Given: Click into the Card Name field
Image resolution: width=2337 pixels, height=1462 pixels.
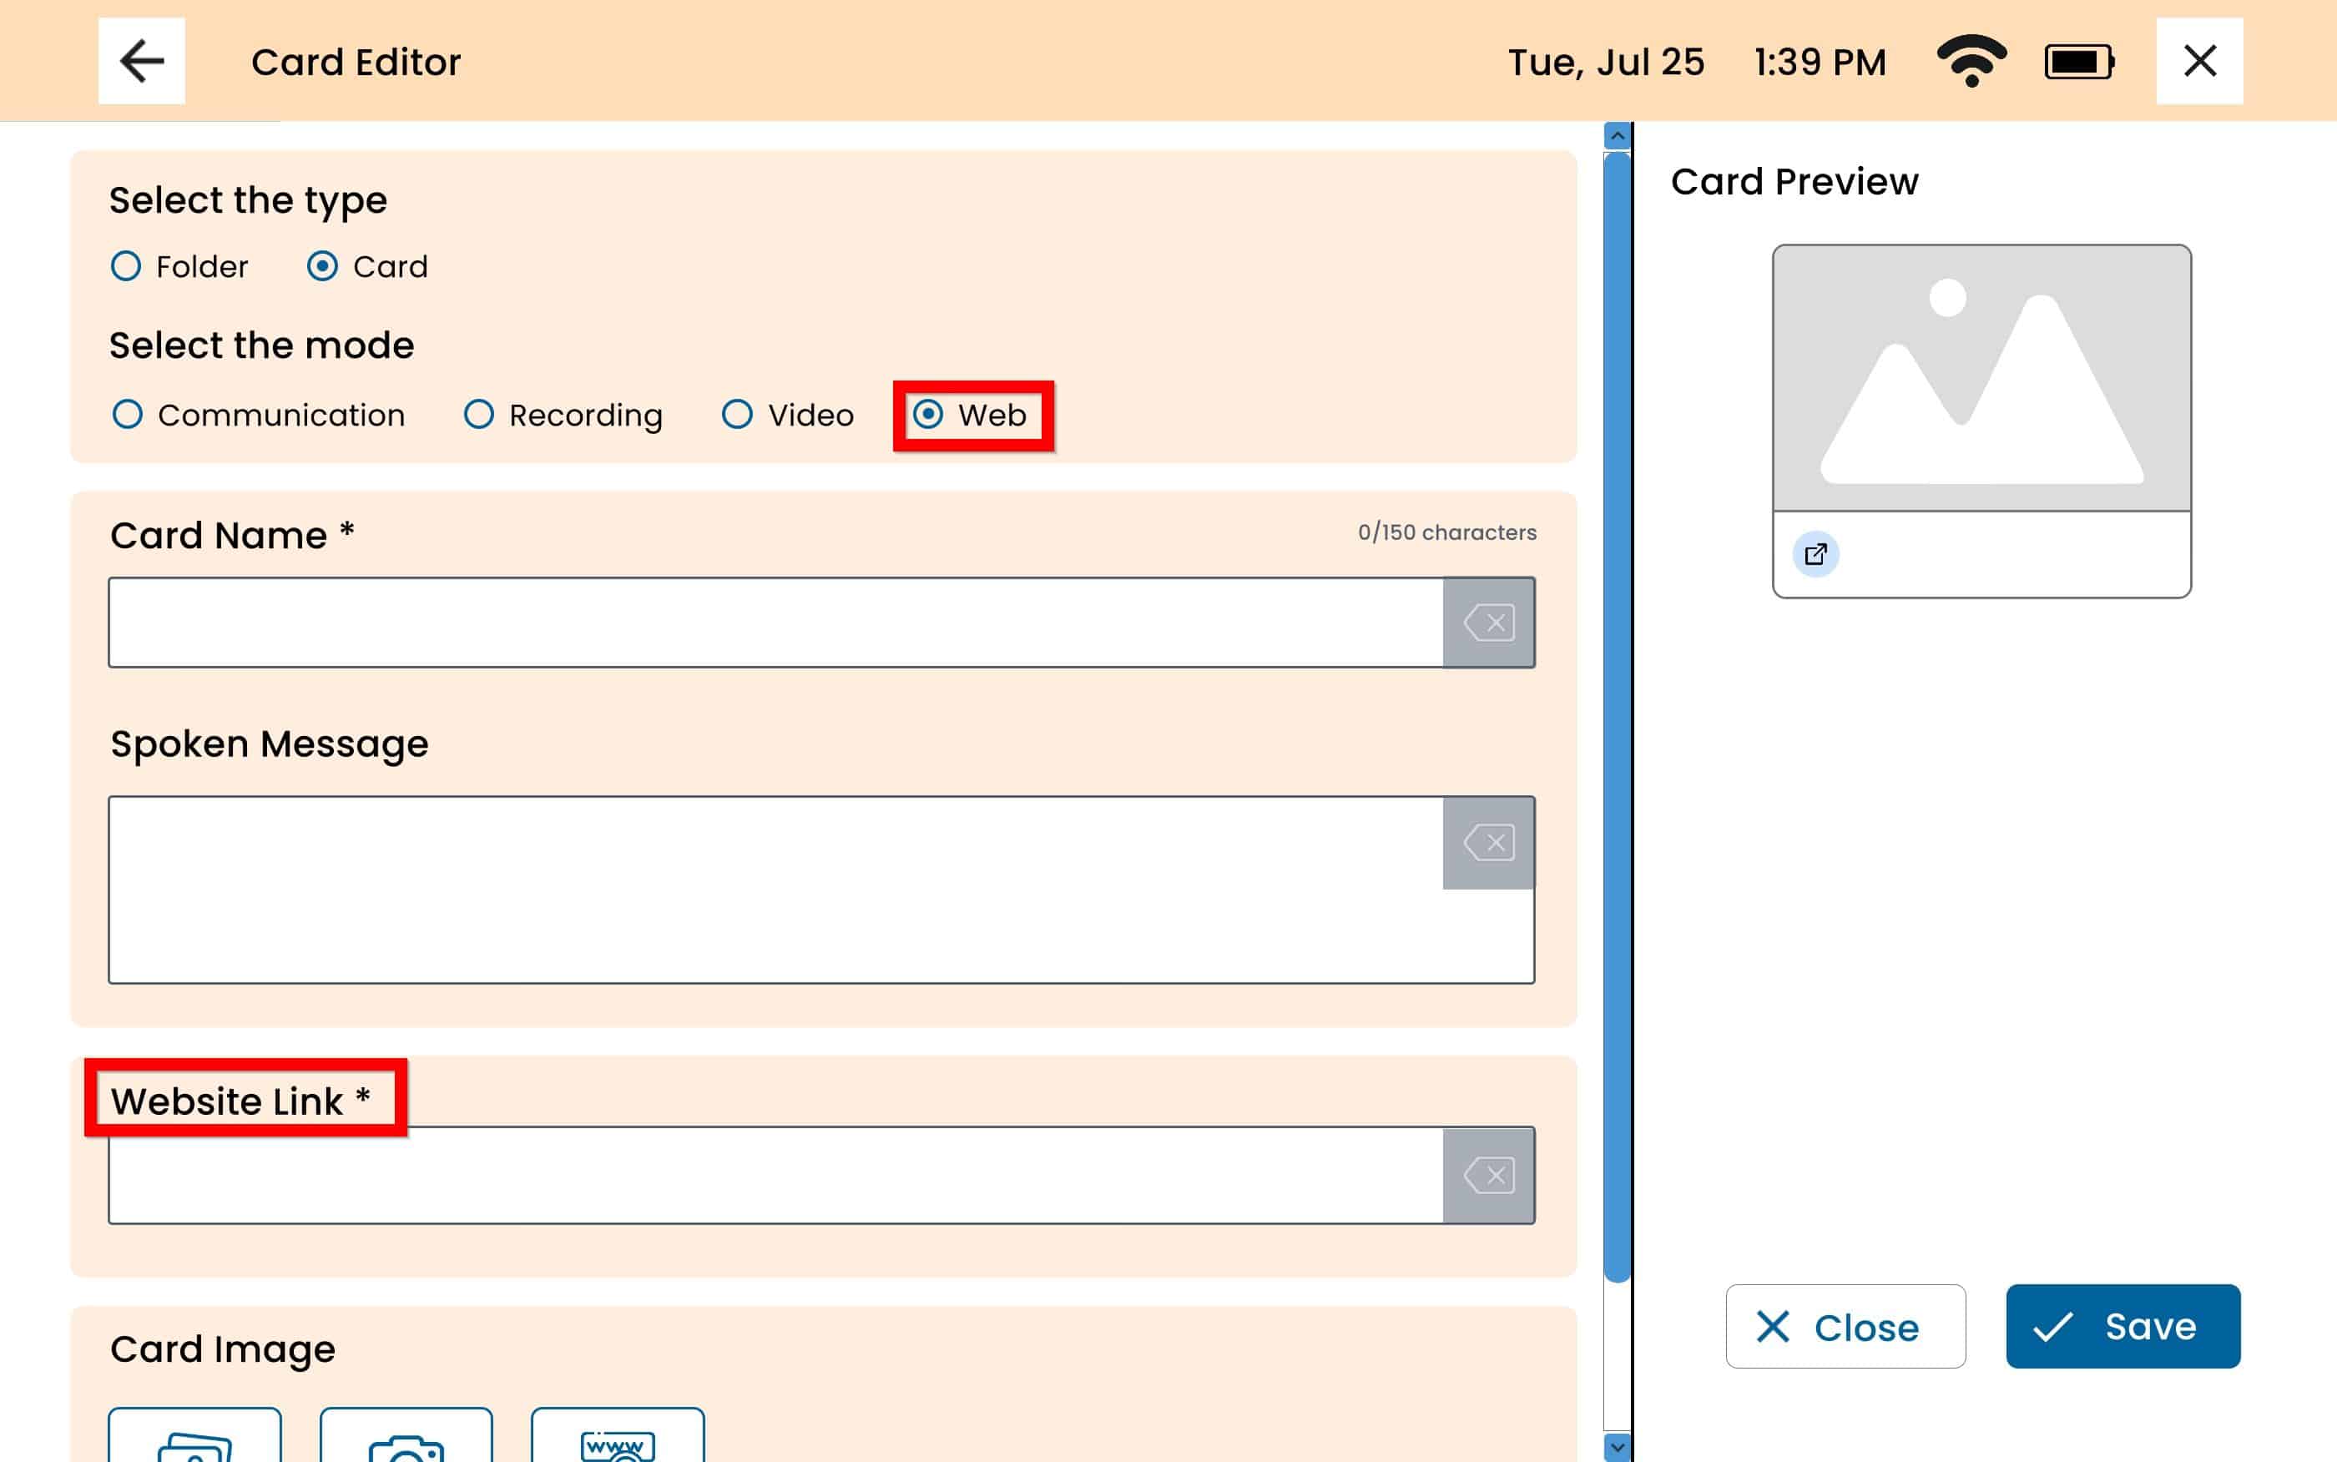Looking at the screenshot, I should [x=774, y=623].
